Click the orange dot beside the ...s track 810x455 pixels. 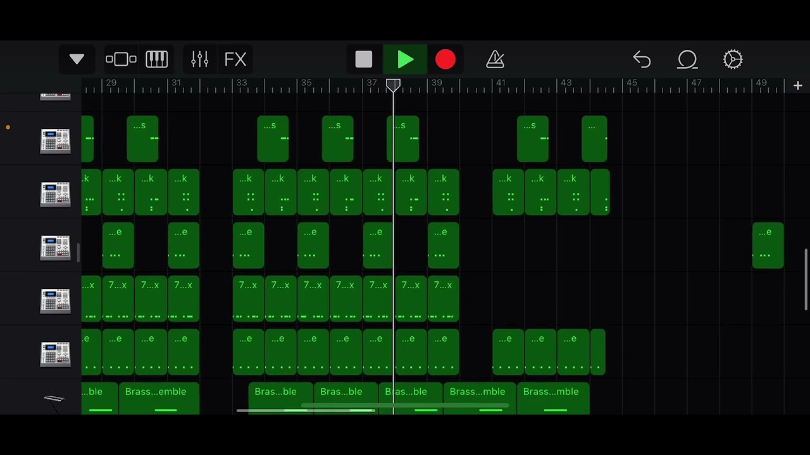8,128
